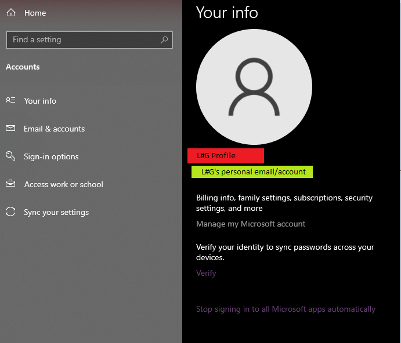Click the Your info person-card icon

[x=10, y=100]
